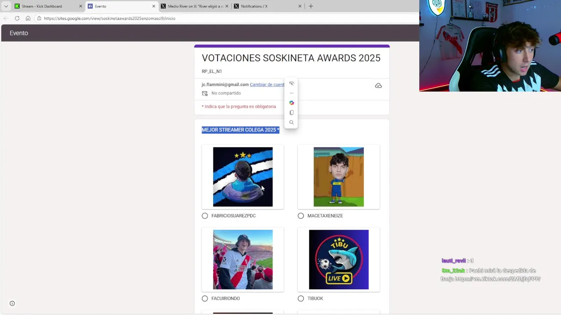Click the TIBUOK option label
Viewport: 561px width, 315px height.
(x=315, y=298)
